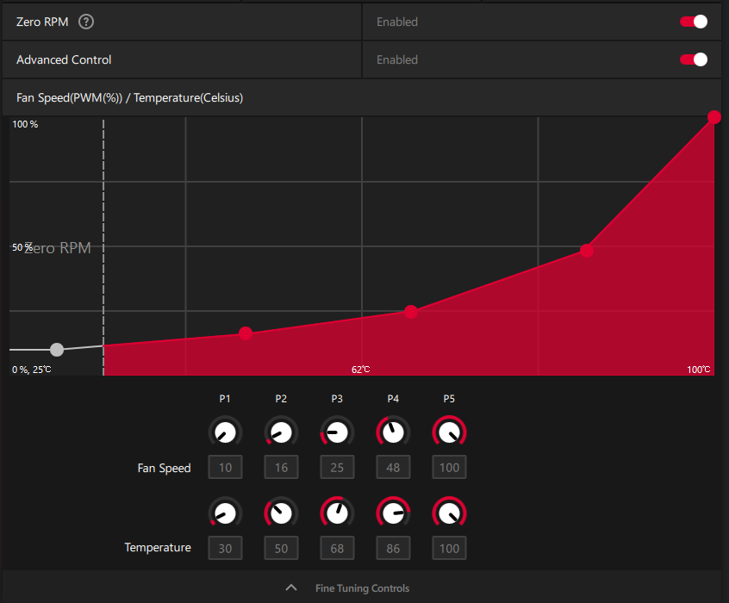Focus the P2 Temperature field showing 50
The image size is (729, 603).
(281, 548)
